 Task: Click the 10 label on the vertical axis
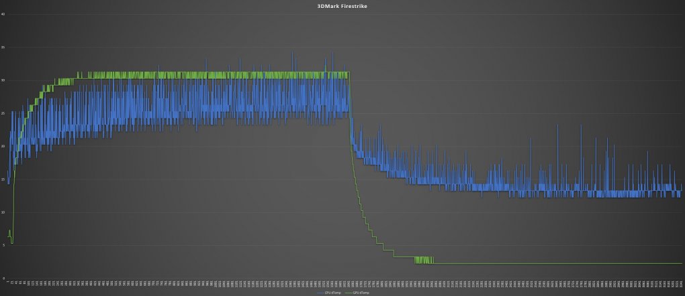pos(3,212)
